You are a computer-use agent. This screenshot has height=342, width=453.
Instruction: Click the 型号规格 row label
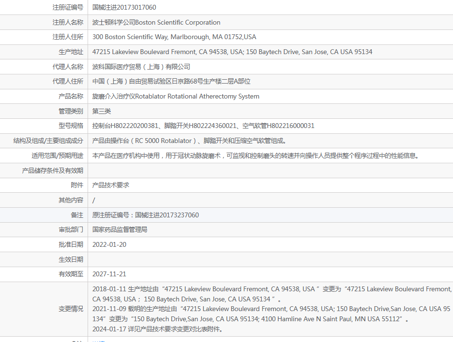point(71,126)
